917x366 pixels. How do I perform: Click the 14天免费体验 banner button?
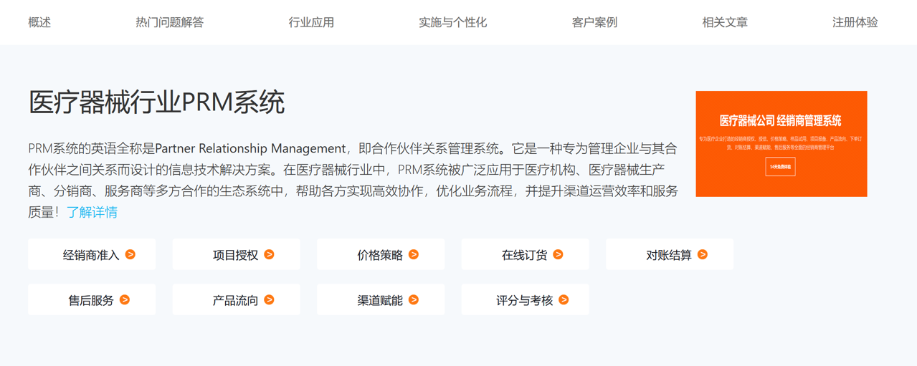(780, 167)
